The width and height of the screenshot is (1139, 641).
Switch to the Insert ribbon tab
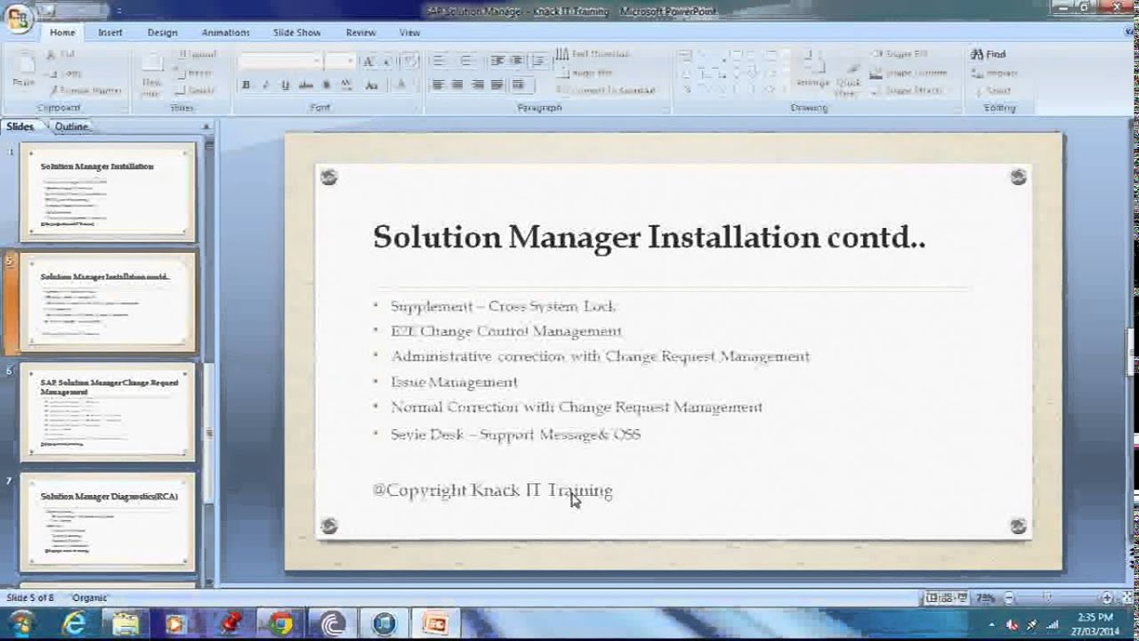pos(110,32)
